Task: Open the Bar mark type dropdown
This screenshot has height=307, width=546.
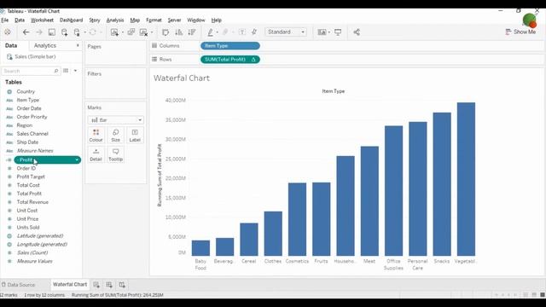Action: (x=116, y=120)
